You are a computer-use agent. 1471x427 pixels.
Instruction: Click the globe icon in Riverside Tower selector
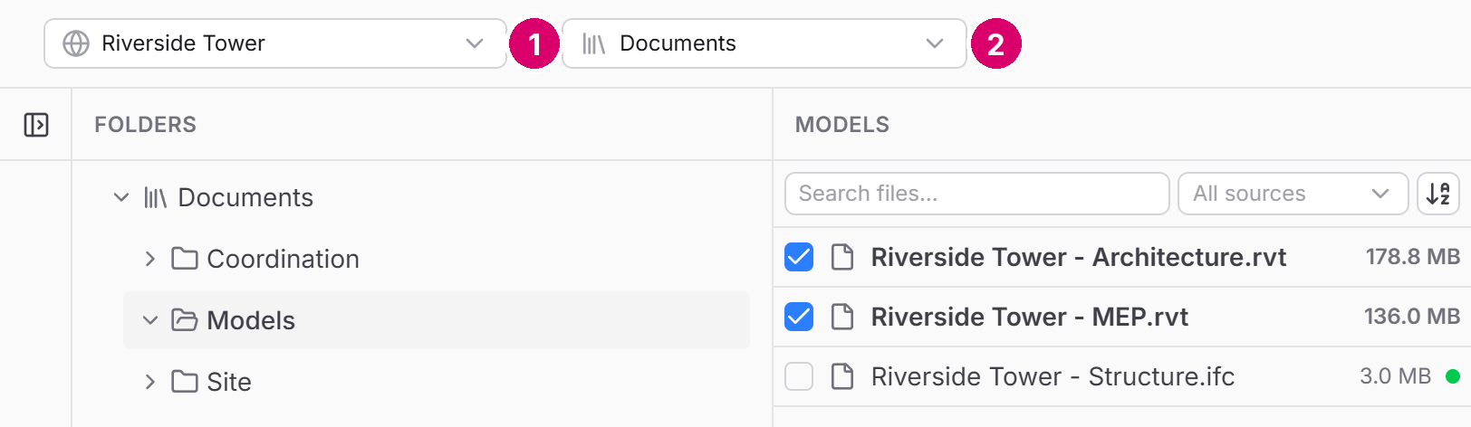(x=76, y=43)
